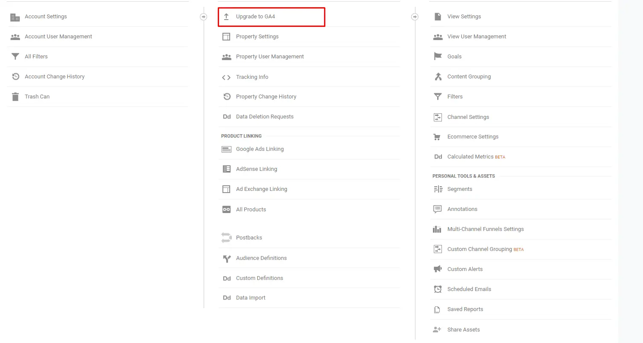Click the Ad Exchange Linking icon
643x343 pixels.
[x=226, y=189]
